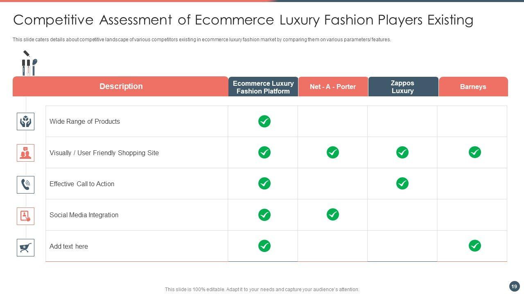Image resolution: width=524 pixels, height=294 pixels.
Task: Click Ecommerce Luxury Fashion Platform checkmark for Social Media Integration
Action: tap(264, 214)
